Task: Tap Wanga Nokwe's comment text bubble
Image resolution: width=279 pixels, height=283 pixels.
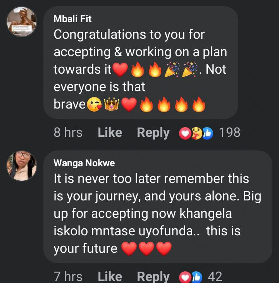Action: point(158,207)
